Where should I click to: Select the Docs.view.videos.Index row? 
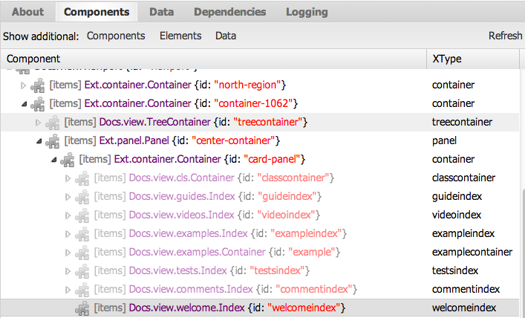click(x=260, y=215)
